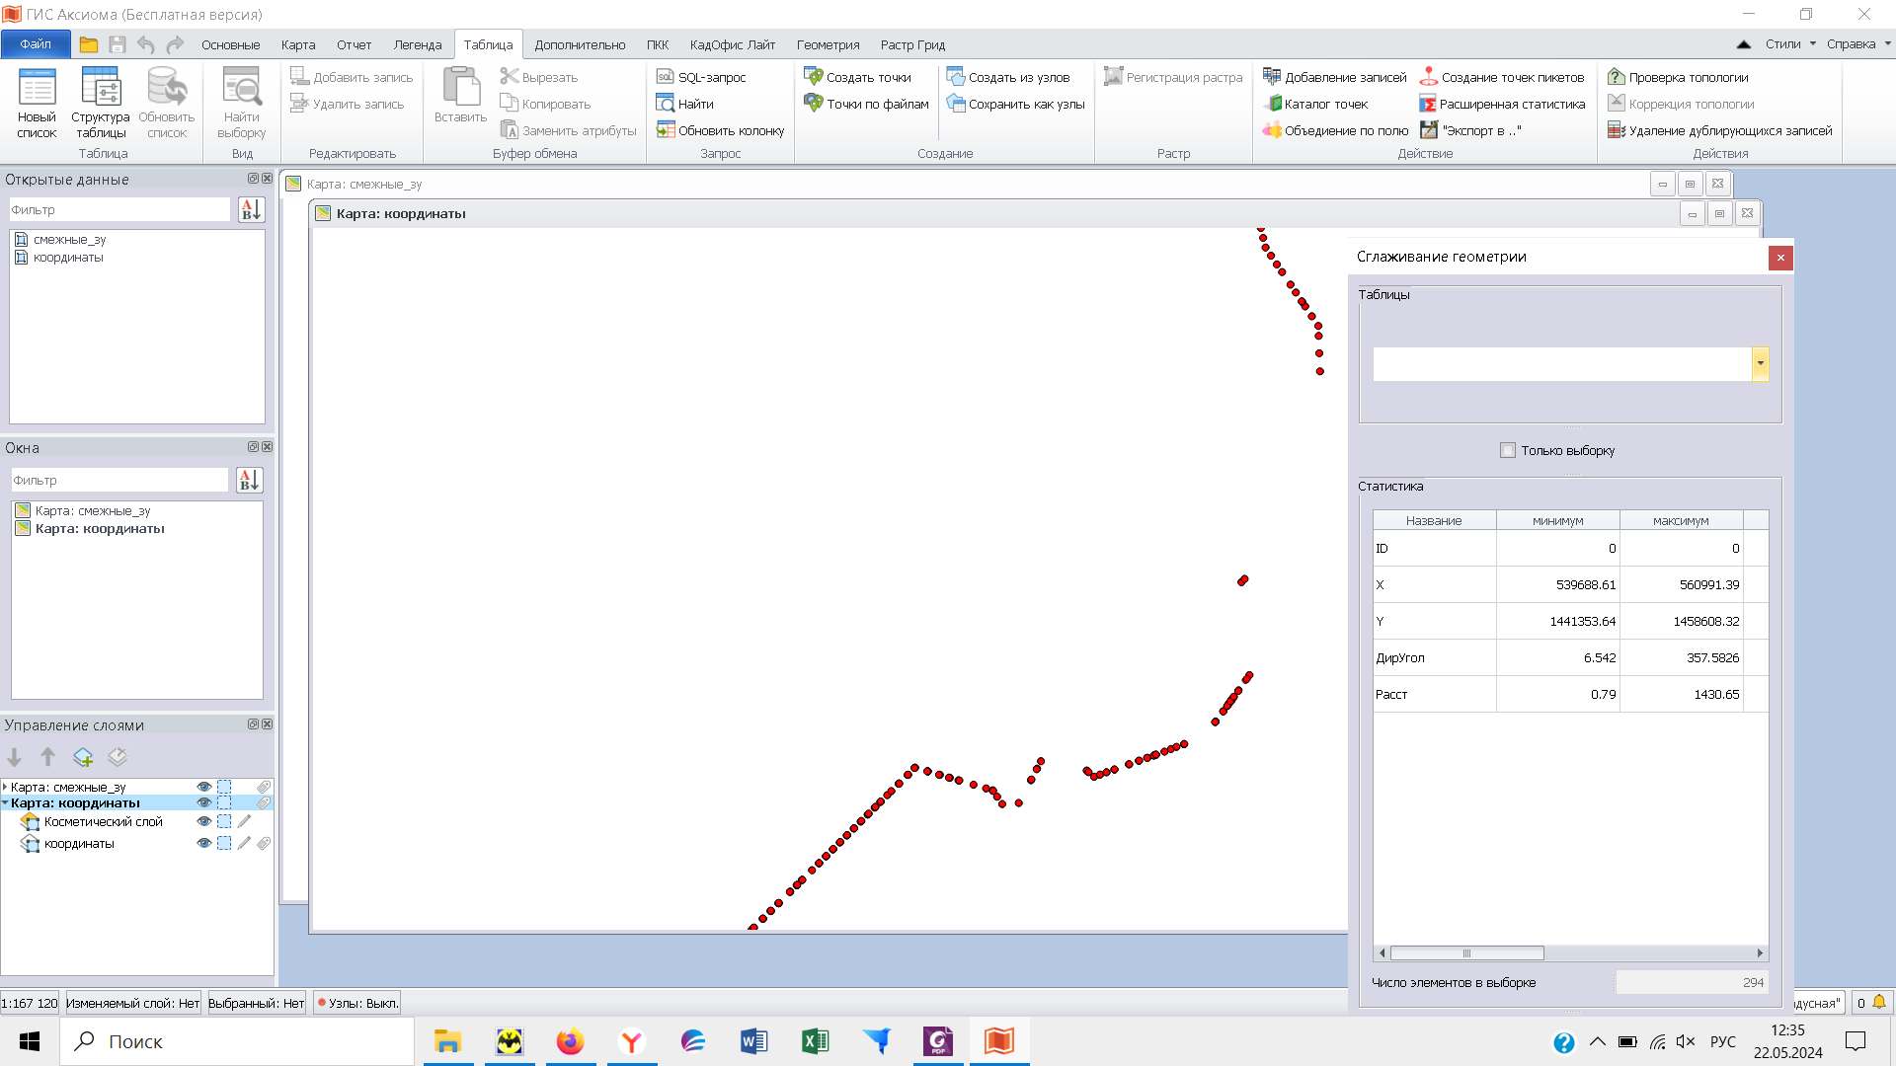Toggle visibility of Косметический слой
The height and width of the screenshot is (1066, 1896).
tap(203, 821)
